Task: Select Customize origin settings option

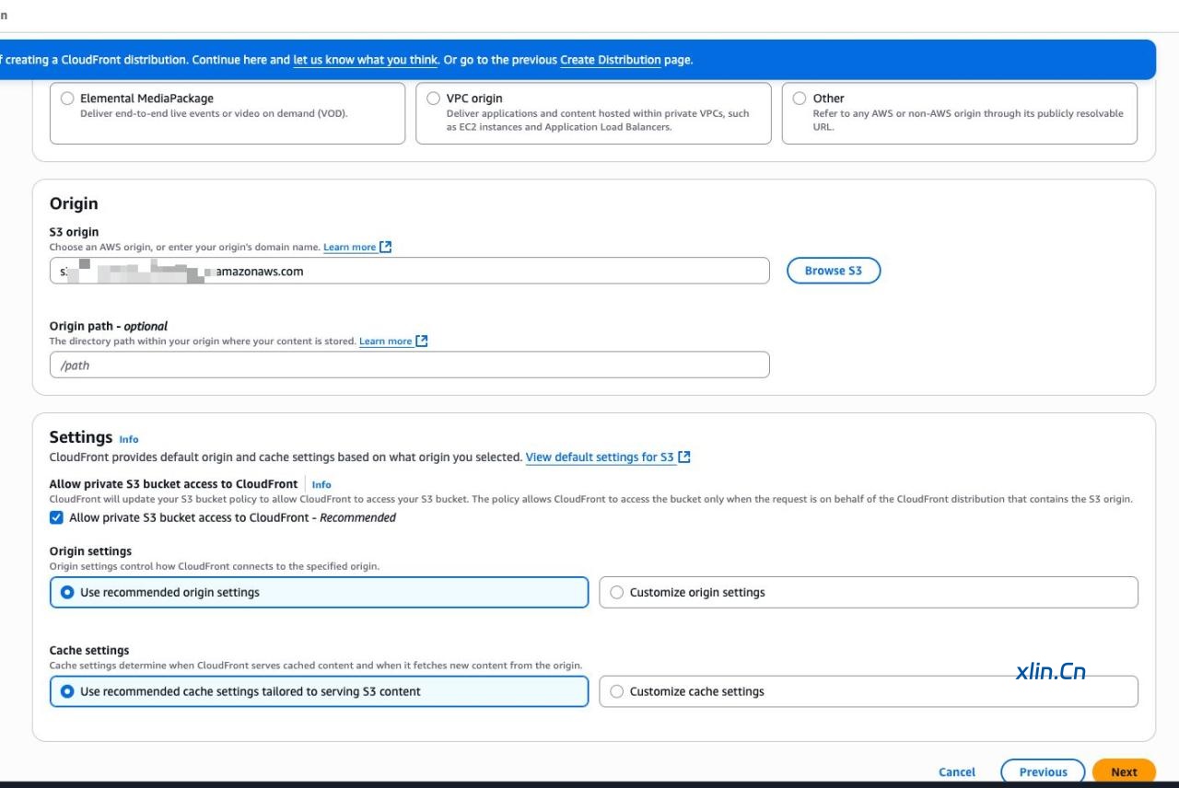Action: pos(617,593)
